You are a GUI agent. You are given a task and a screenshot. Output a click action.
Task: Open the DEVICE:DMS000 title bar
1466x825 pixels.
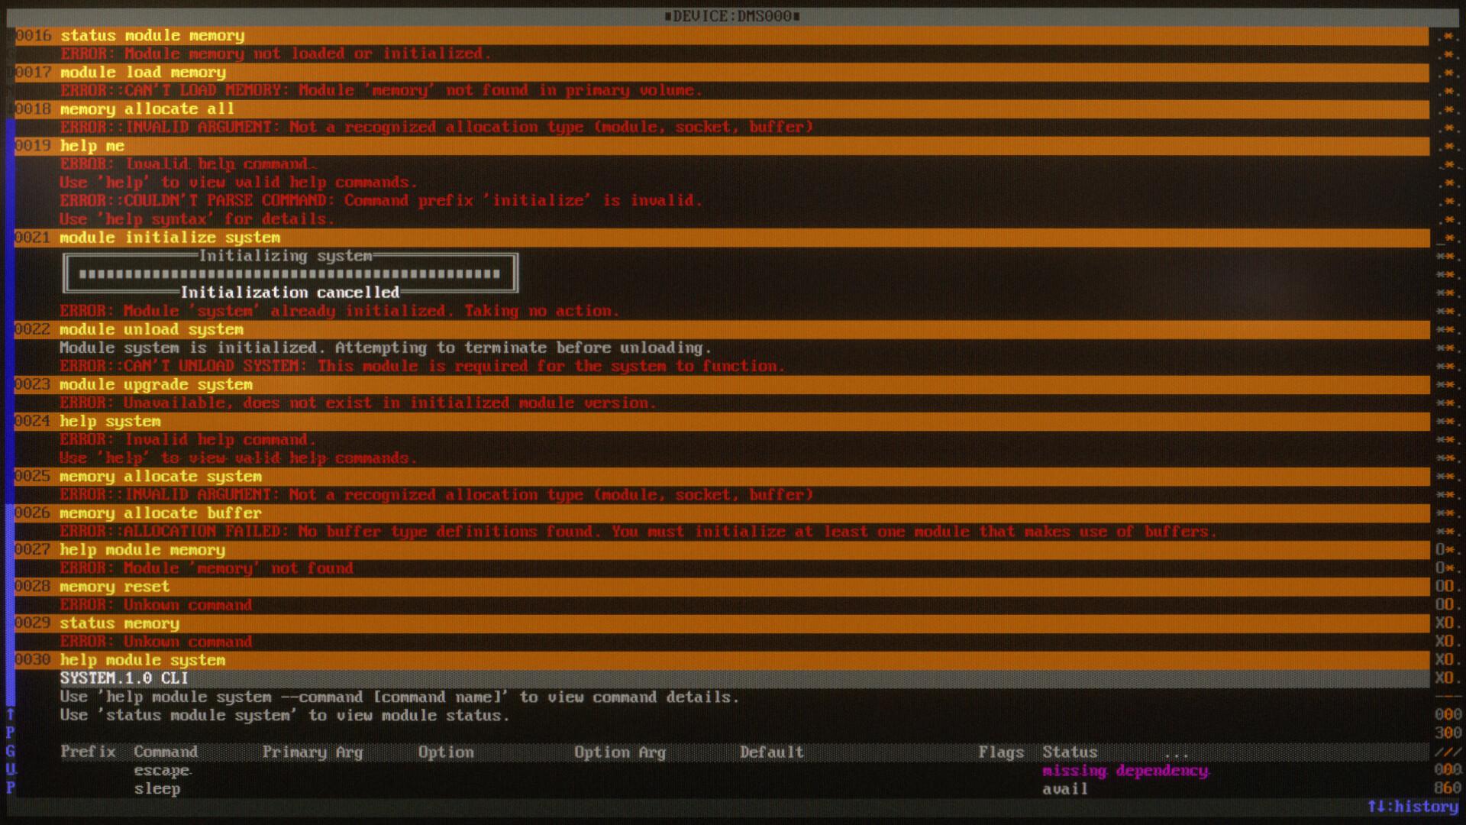pyautogui.click(x=733, y=15)
